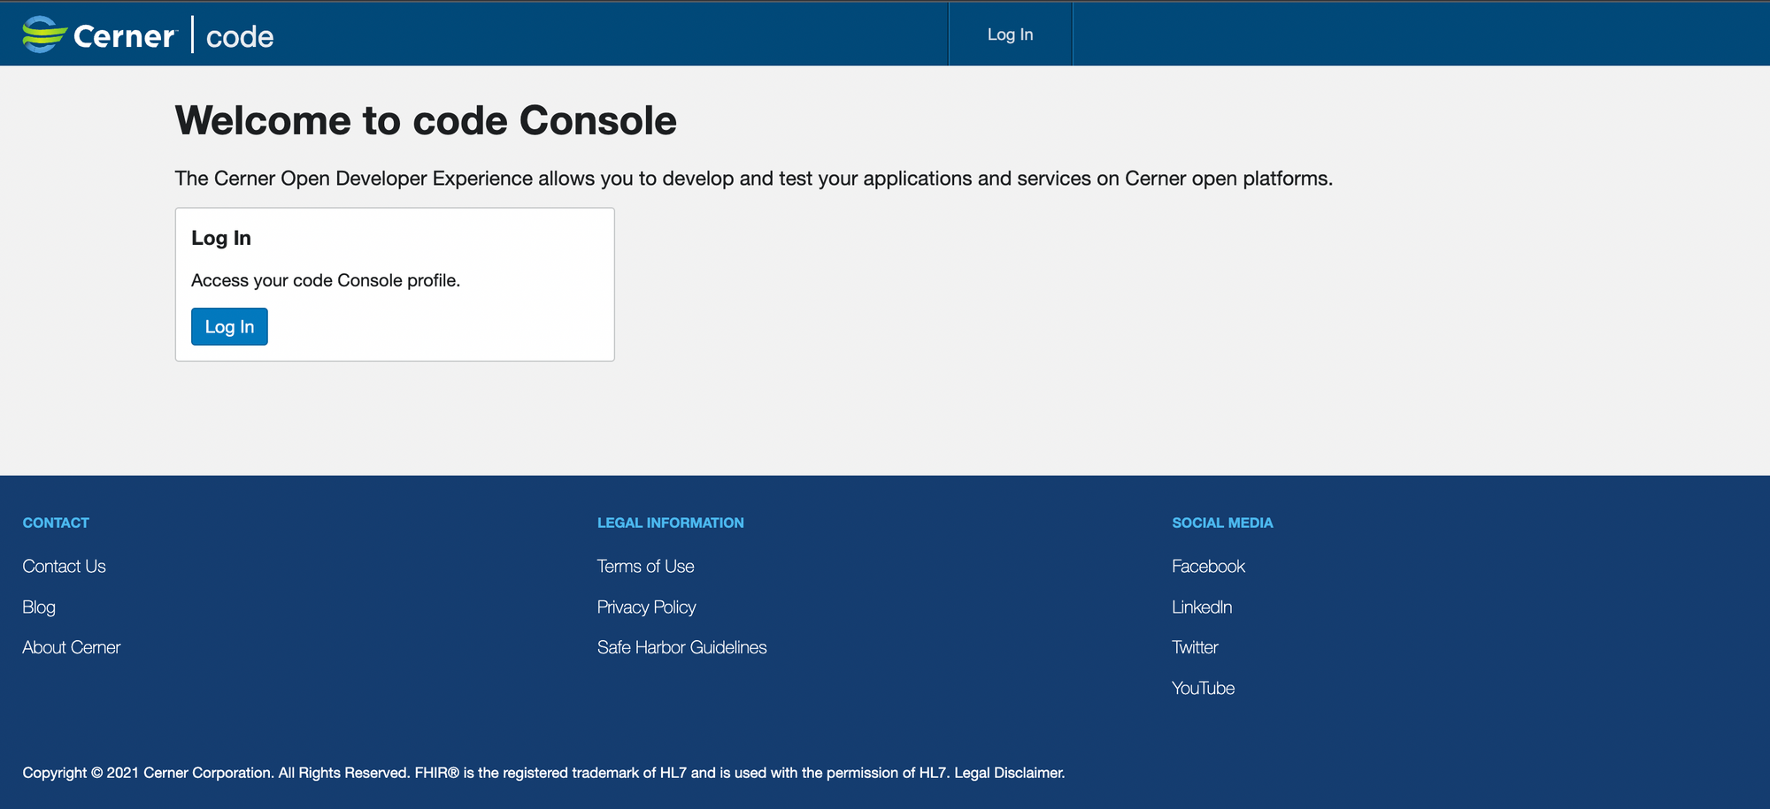Open Safe Harbor Guidelines link
1770x809 pixels.
(x=681, y=647)
